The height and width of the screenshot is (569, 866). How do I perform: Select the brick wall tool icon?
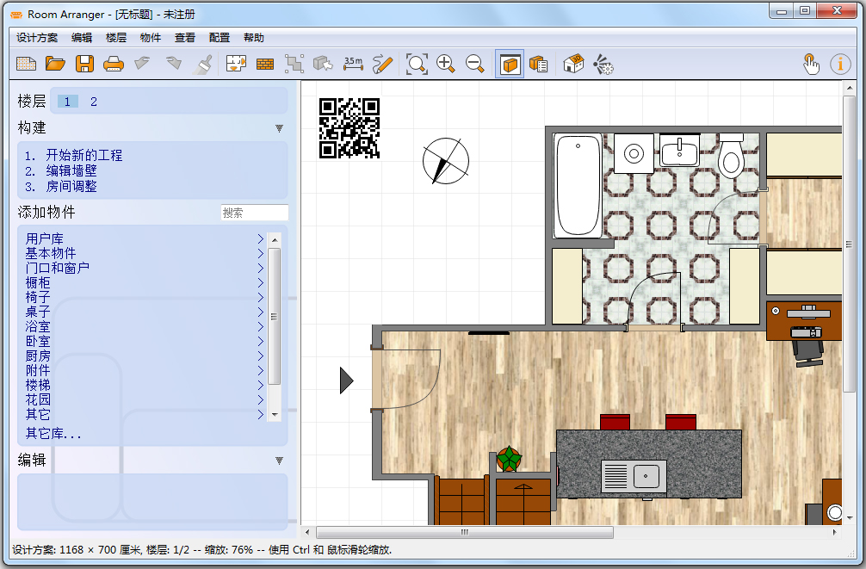[x=265, y=65]
